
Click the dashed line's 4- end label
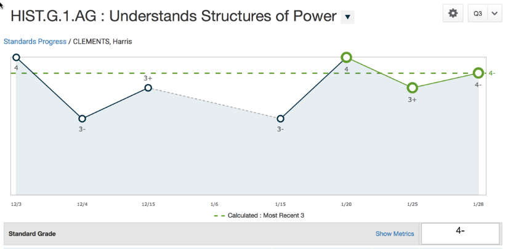pyautogui.click(x=492, y=73)
